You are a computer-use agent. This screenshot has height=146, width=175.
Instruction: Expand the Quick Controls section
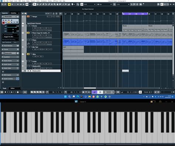pos(10,79)
